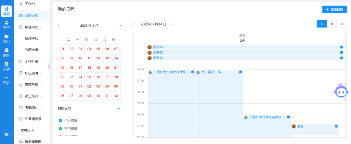Open 更多 modules menu

coord(6,80)
